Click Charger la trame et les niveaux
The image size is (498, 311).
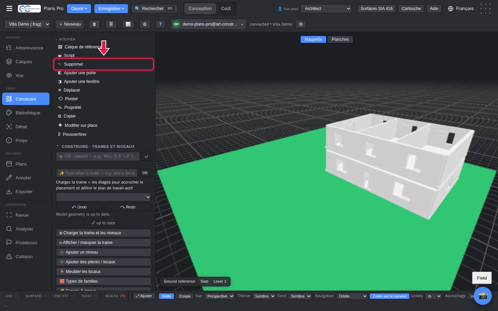[103, 233]
